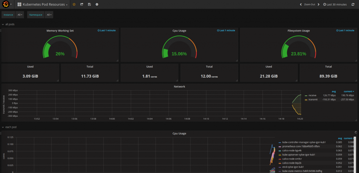Image resolution: width=359 pixels, height=173 pixels.
Task: Click the each pod Cpu Usage panel title
Action: [179, 133]
